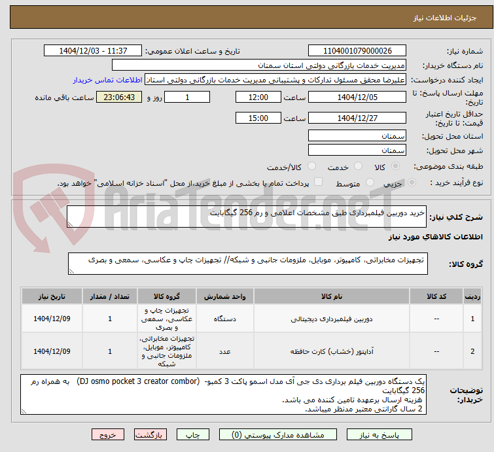This screenshot has height=452, width=494.
Task: Select the متوسط purchase type radio
Action: pos(370,183)
